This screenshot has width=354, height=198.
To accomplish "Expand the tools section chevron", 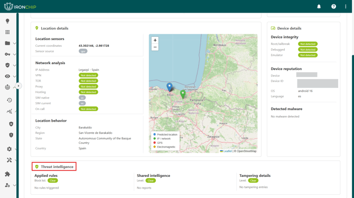I will 15,160.
